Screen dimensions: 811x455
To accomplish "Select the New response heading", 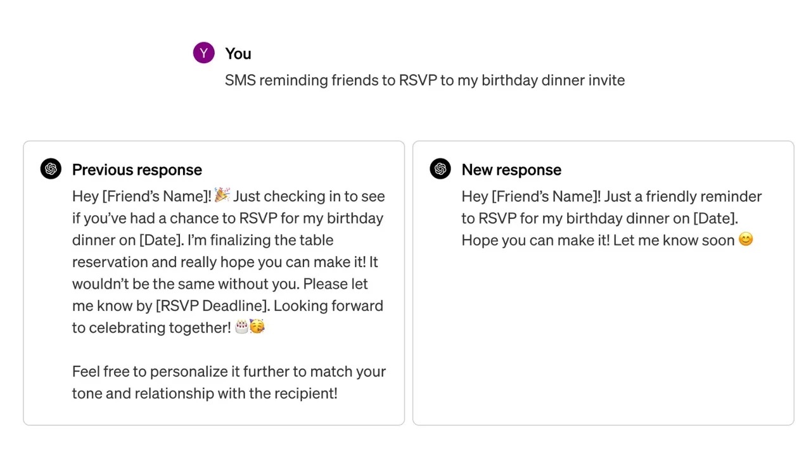I will (x=511, y=170).
